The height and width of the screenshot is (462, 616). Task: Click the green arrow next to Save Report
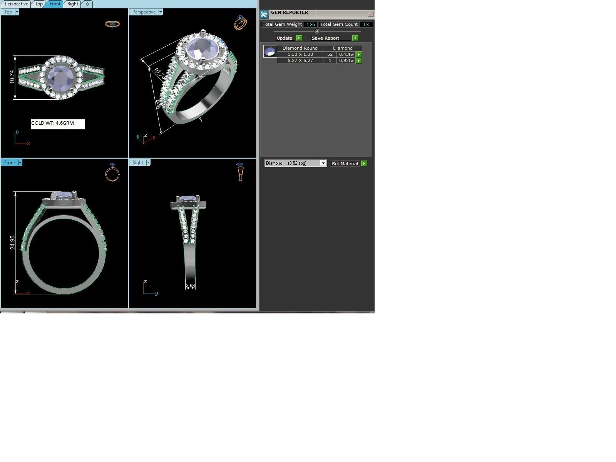click(x=355, y=38)
